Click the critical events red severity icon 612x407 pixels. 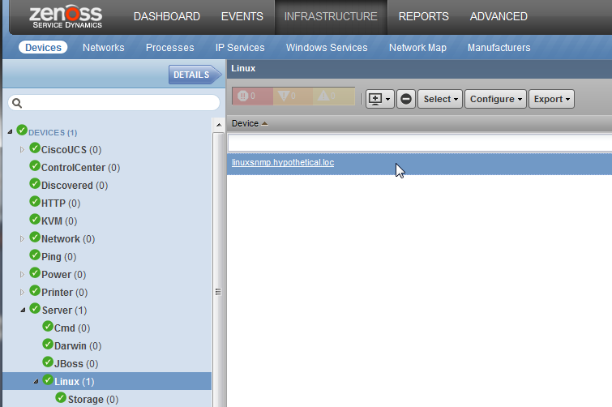(x=243, y=96)
